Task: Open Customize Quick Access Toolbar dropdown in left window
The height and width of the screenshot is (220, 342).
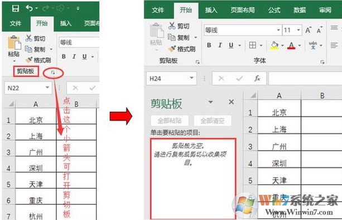Action: click(x=78, y=8)
